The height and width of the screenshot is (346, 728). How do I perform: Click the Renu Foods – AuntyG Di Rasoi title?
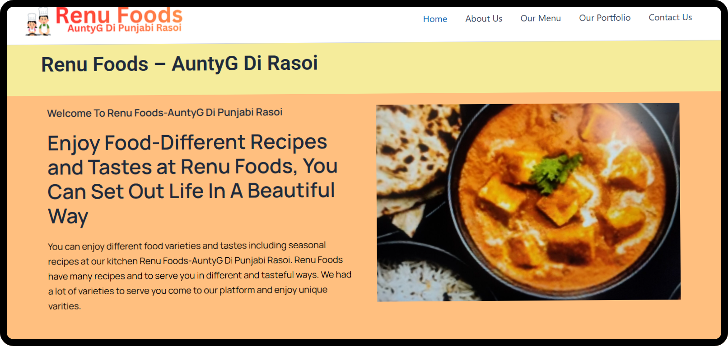pyautogui.click(x=179, y=64)
